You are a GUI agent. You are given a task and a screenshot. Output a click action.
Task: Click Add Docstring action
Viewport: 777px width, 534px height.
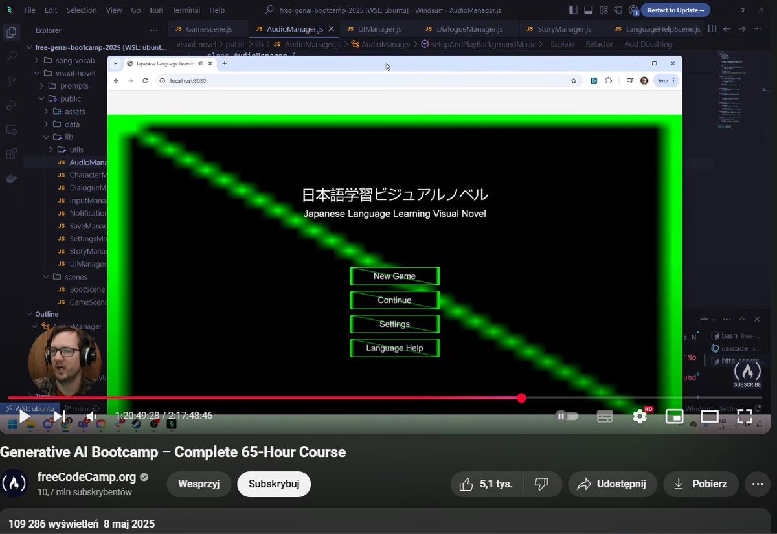[648, 44]
